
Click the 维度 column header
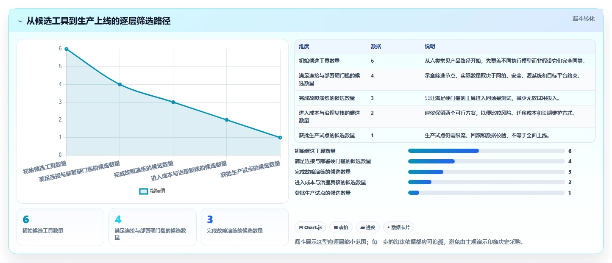click(x=304, y=47)
